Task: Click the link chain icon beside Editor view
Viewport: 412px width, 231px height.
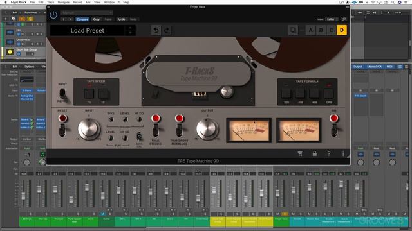Action: coord(343,19)
